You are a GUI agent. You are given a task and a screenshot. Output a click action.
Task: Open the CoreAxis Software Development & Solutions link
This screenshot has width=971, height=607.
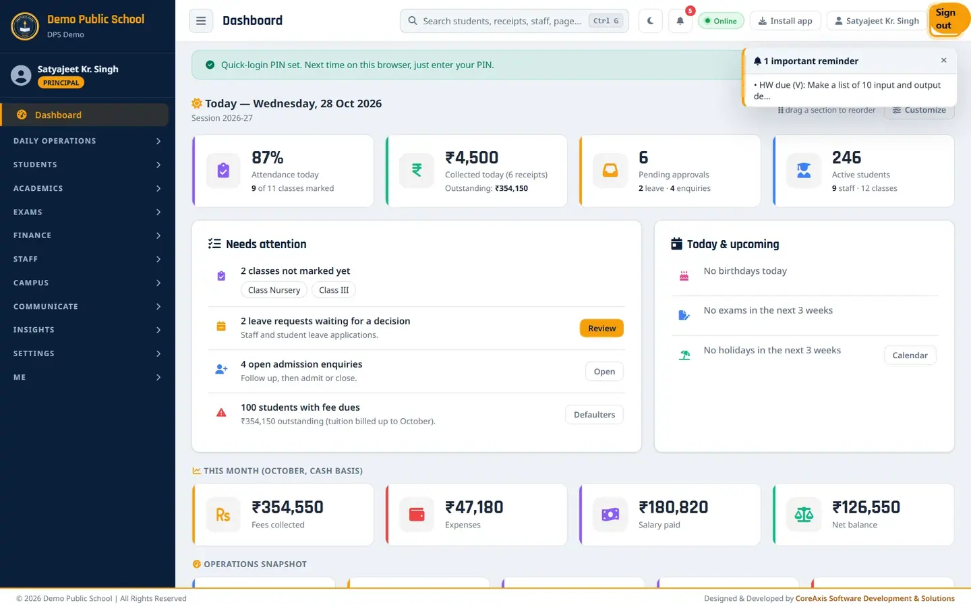click(875, 598)
